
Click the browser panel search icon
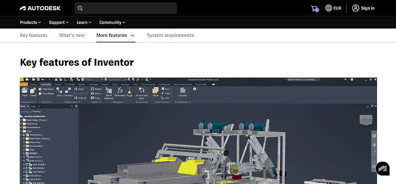(x=72, y=106)
